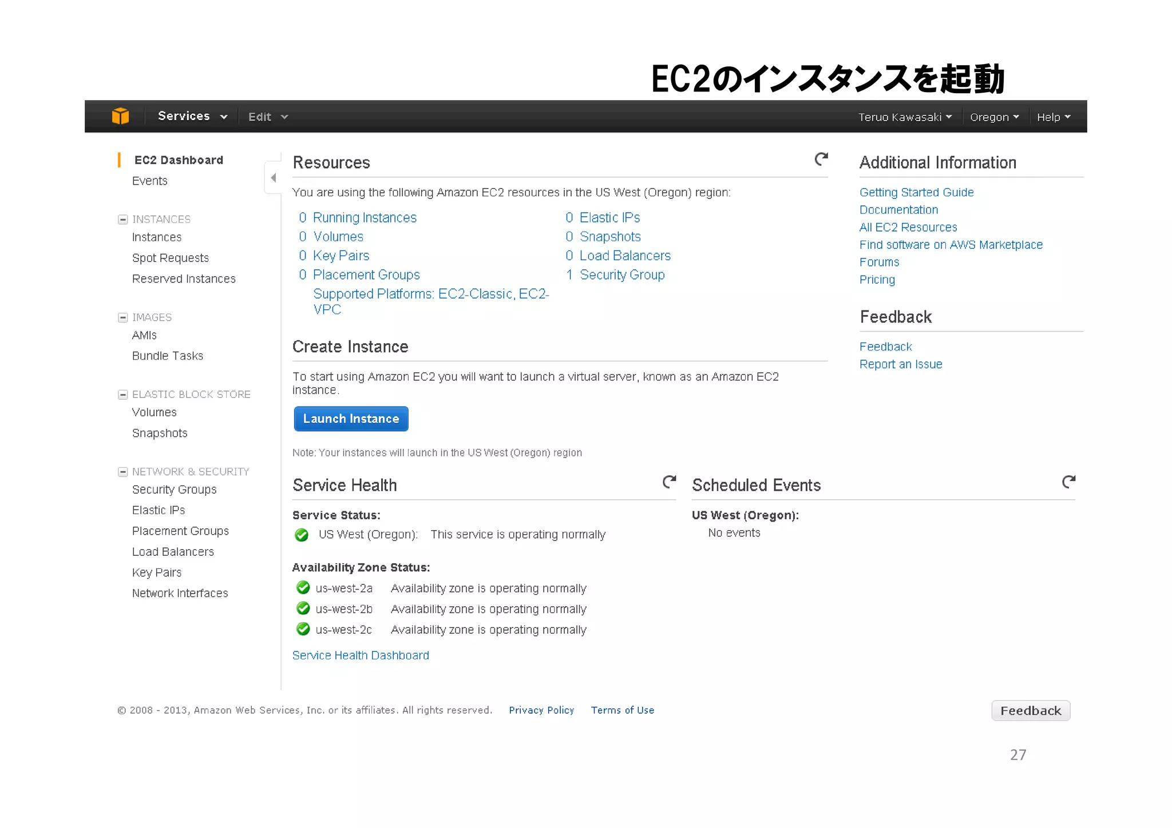Open the 0 Snapshots resource link
1172x828 pixels.
click(603, 237)
